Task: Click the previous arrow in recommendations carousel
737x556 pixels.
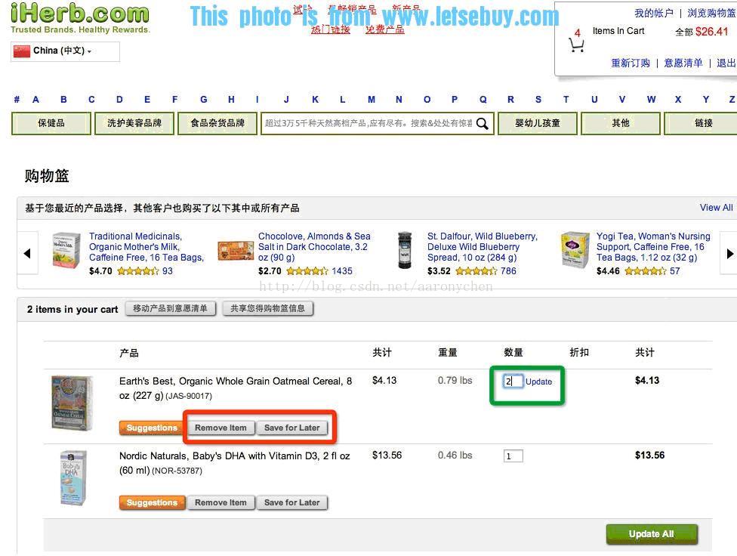Action: [x=27, y=253]
